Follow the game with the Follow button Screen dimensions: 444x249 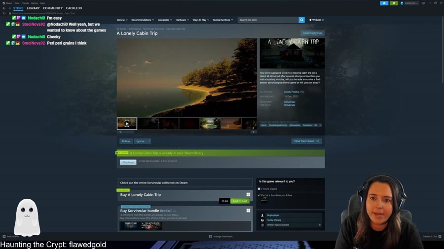click(x=126, y=141)
